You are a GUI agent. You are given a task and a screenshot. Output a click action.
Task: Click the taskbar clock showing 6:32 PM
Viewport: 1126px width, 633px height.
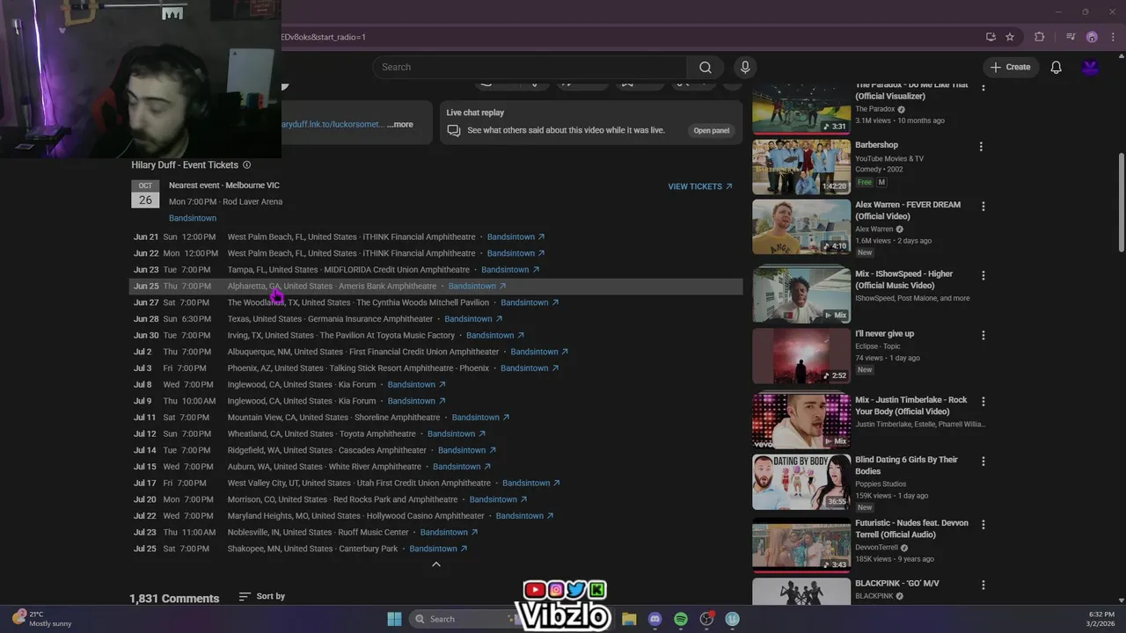point(1101,619)
